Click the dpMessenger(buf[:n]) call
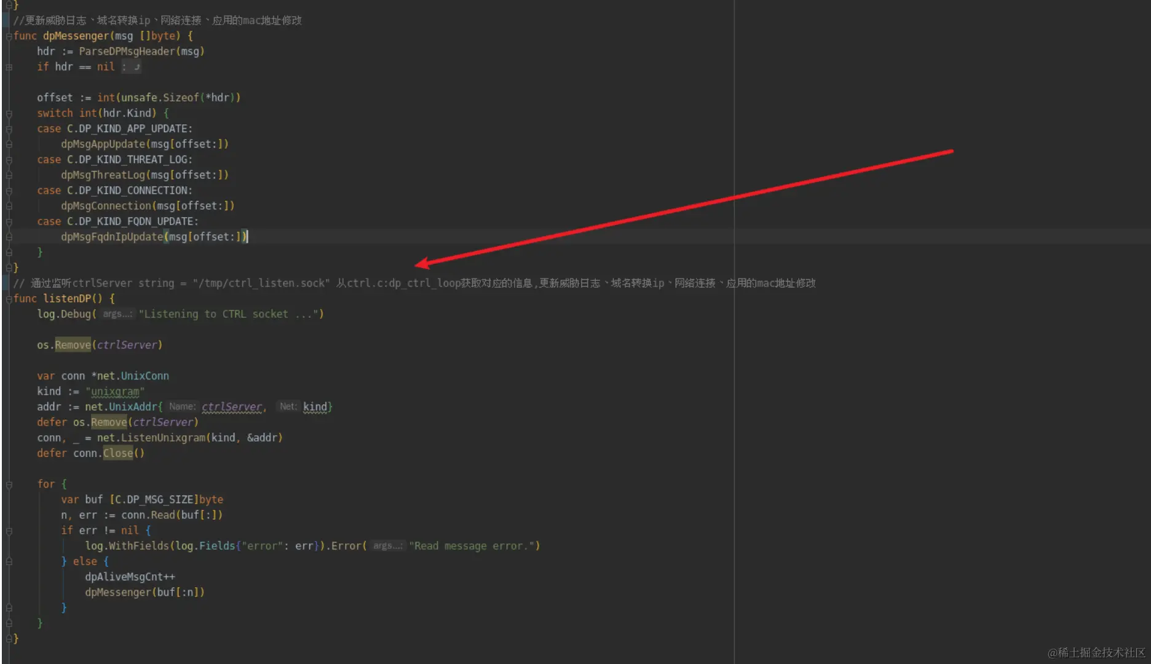Image resolution: width=1151 pixels, height=664 pixels. (144, 592)
